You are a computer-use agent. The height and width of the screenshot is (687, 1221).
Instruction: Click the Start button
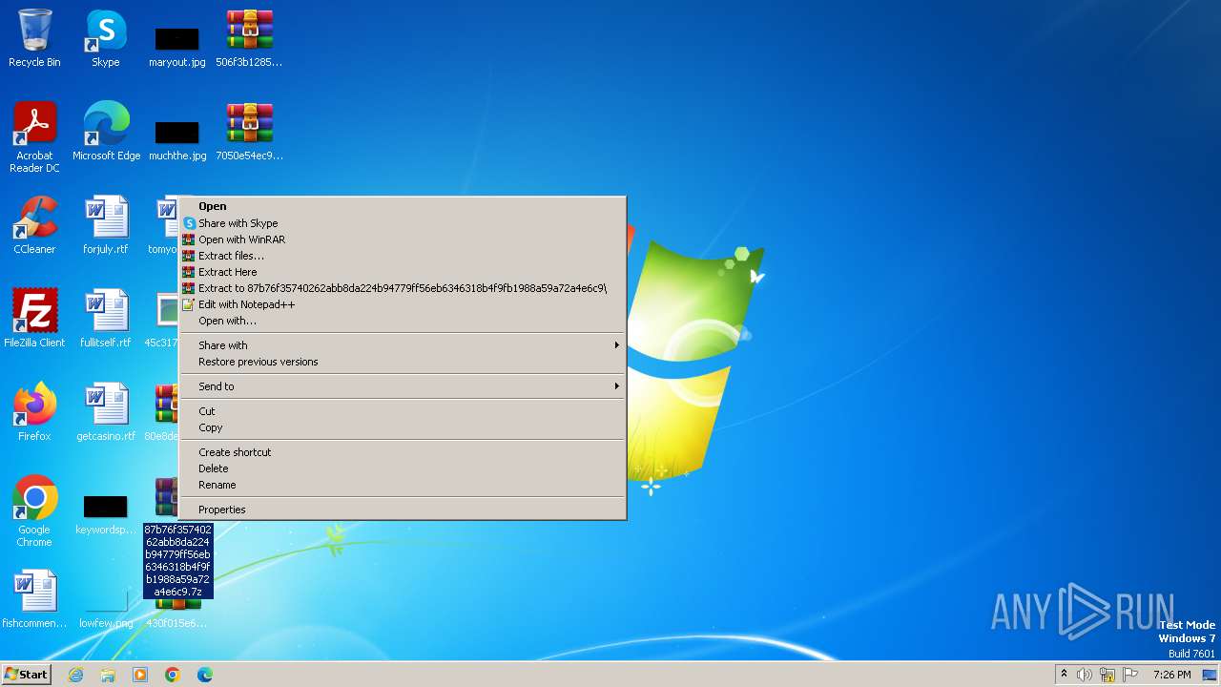click(27, 675)
